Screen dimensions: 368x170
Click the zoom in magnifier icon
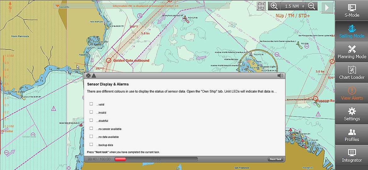click(x=274, y=6)
